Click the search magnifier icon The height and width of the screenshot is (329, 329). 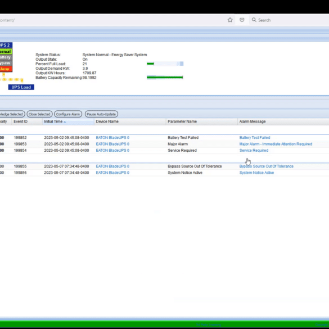(254, 20)
